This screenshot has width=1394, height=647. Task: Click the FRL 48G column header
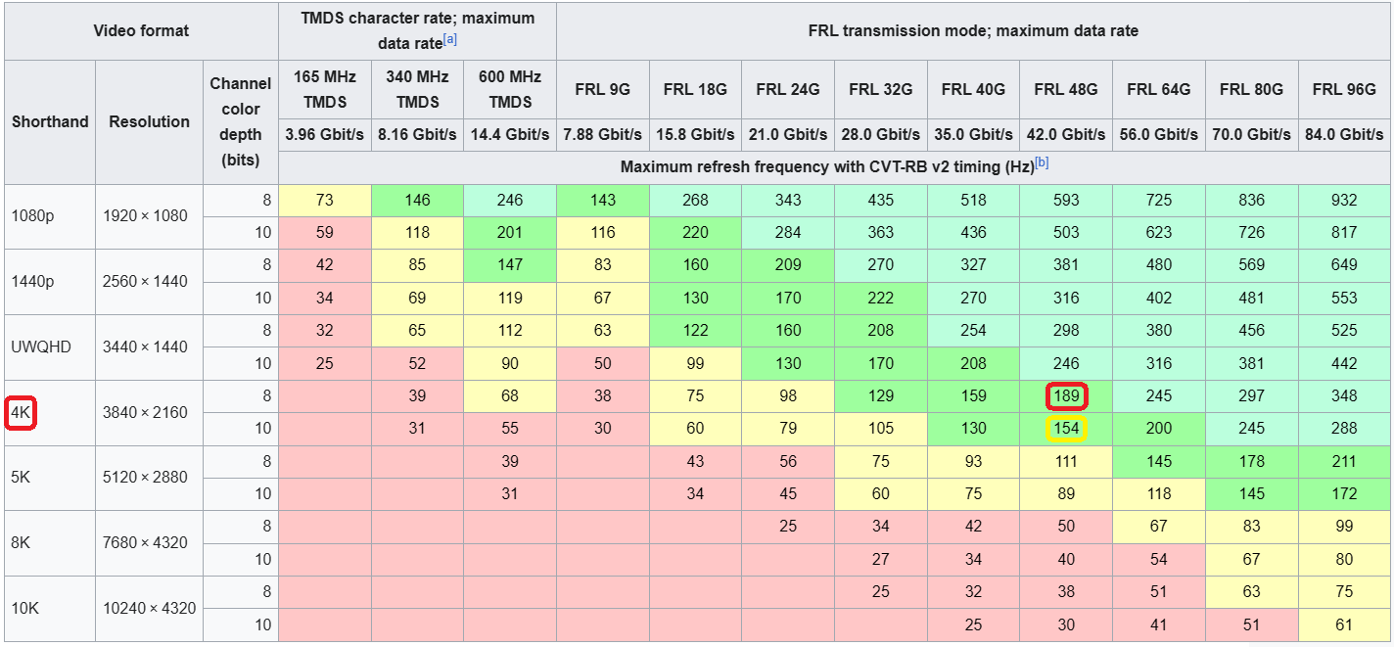coord(1066,89)
